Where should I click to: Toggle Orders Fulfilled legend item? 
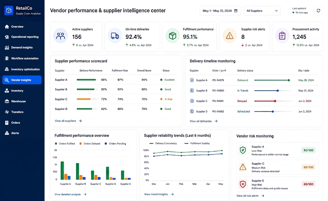tap(65, 144)
